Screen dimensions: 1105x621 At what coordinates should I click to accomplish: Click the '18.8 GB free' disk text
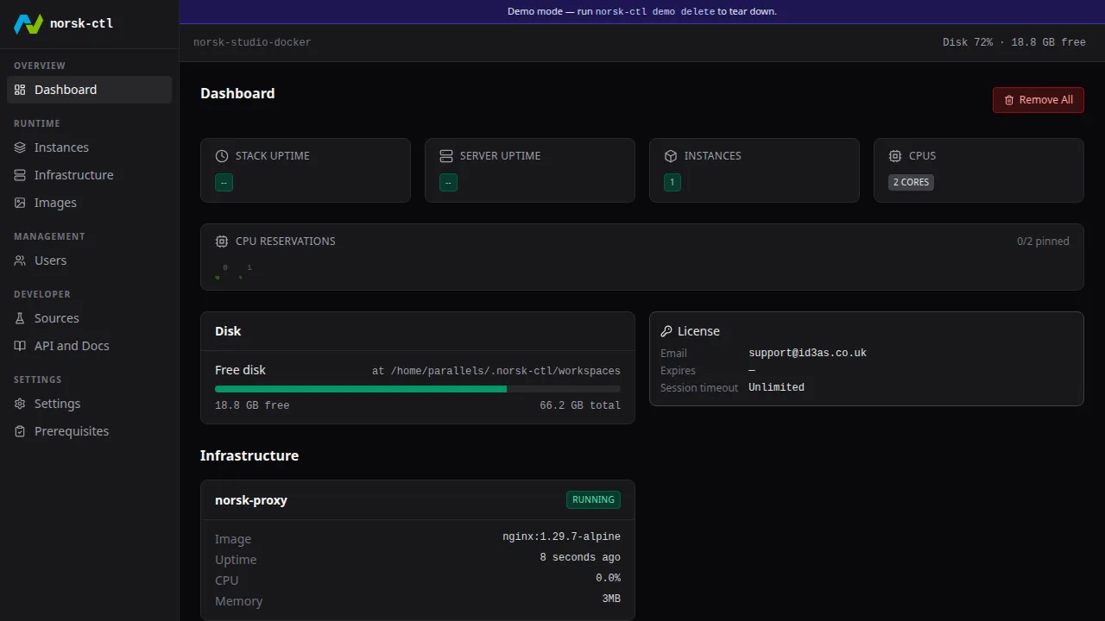[x=252, y=405]
